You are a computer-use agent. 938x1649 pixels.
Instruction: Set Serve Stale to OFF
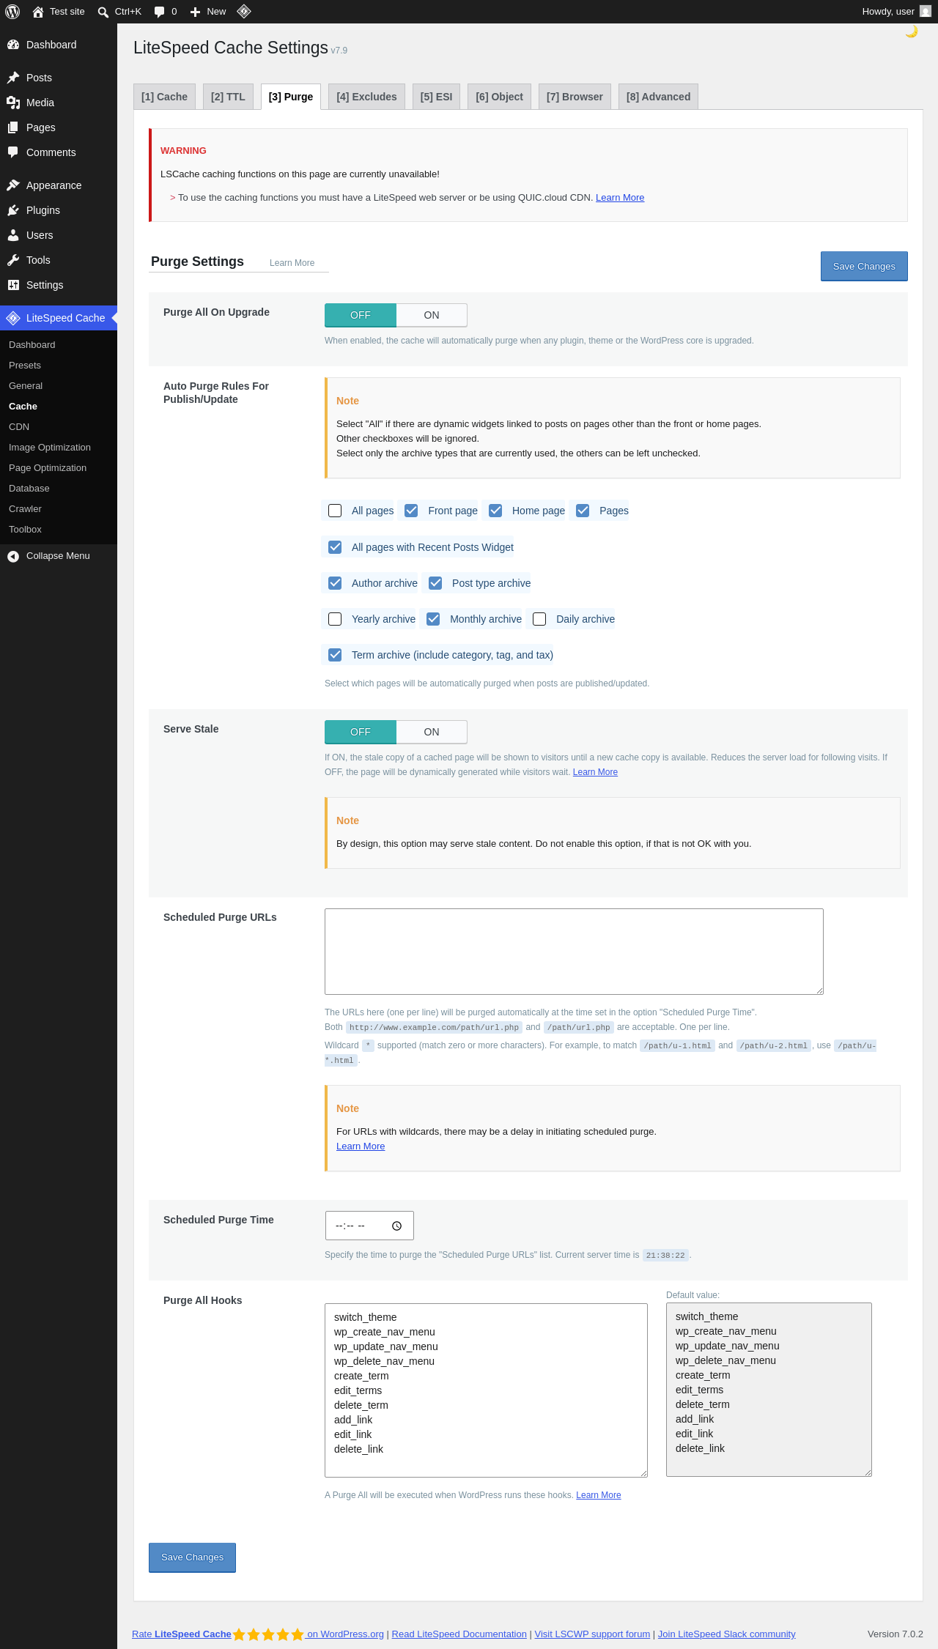pyautogui.click(x=361, y=732)
